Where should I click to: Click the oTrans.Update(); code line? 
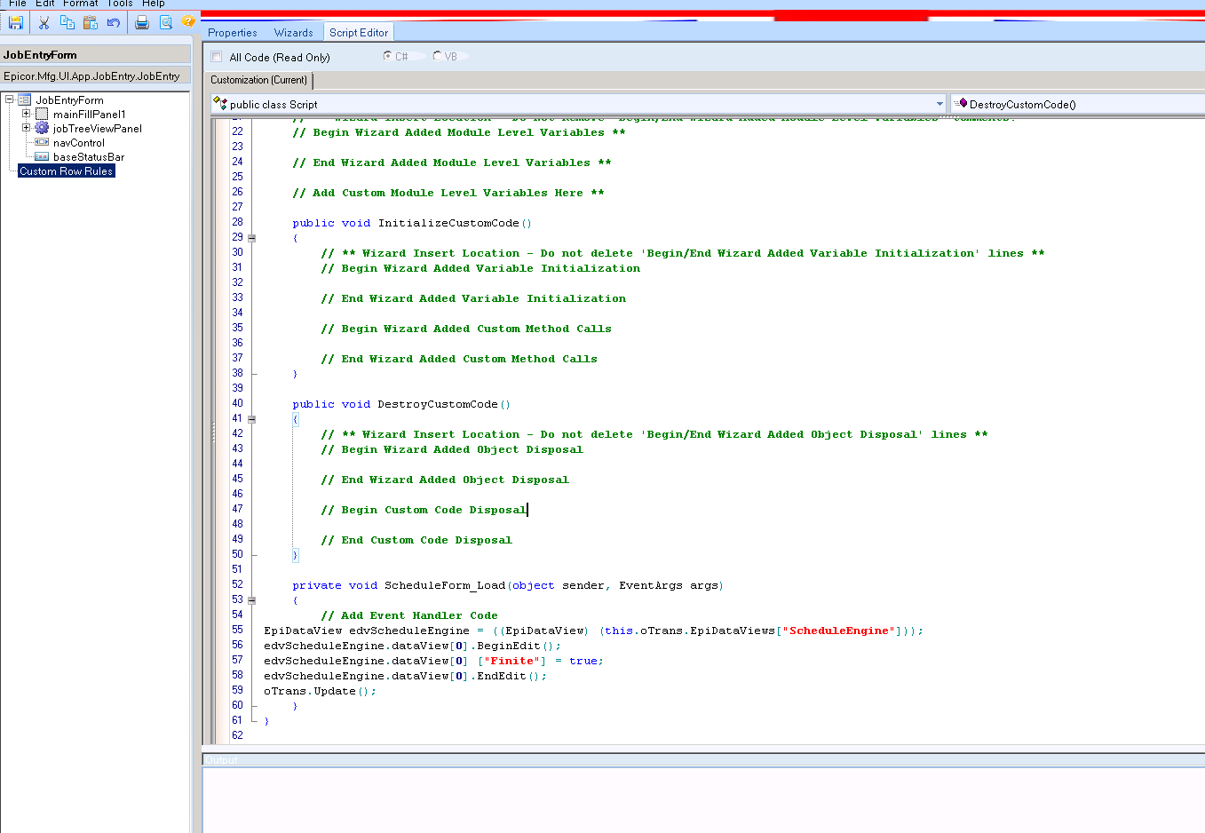(x=320, y=691)
